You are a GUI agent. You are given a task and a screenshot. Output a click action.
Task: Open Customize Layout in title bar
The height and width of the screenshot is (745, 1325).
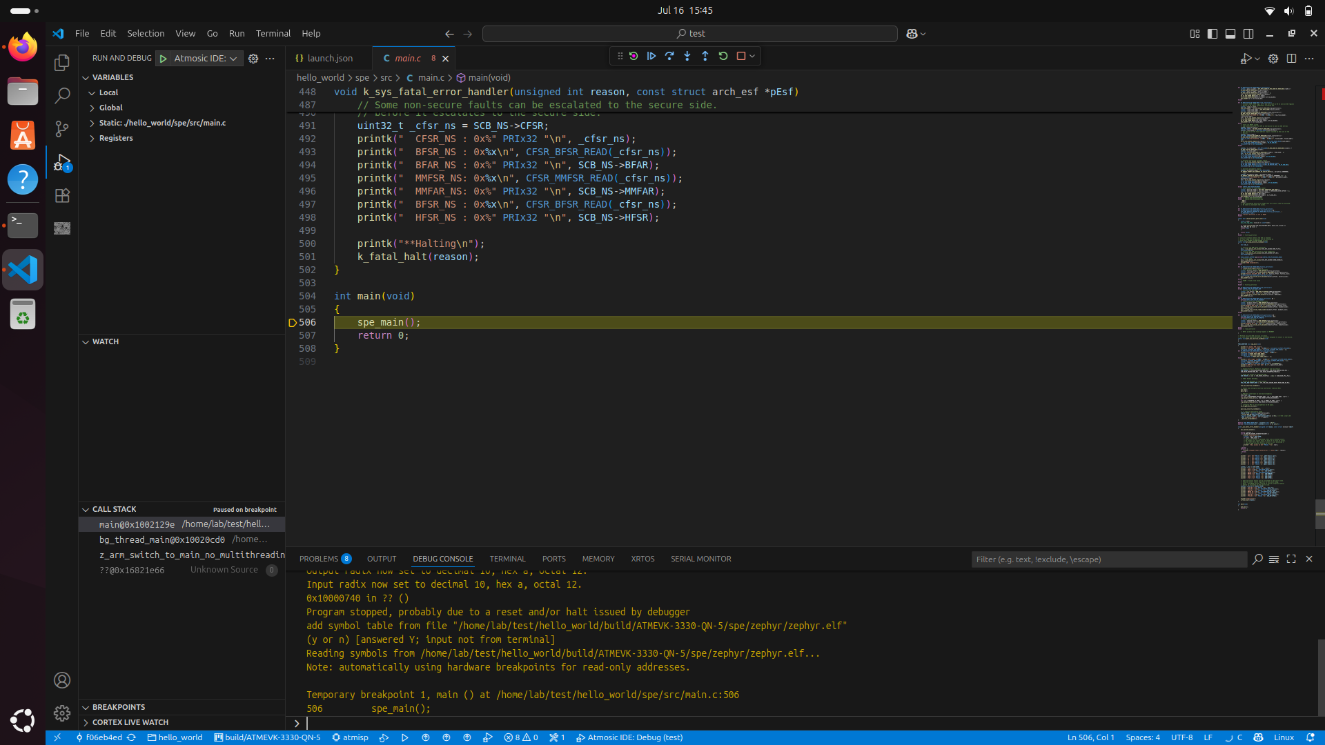tap(1195, 33)
